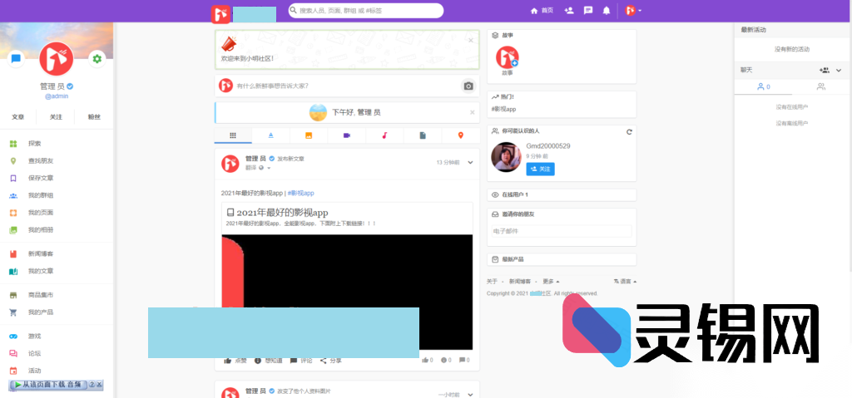Go to 首页 home link
852x398 pixels.
point(542,10)
